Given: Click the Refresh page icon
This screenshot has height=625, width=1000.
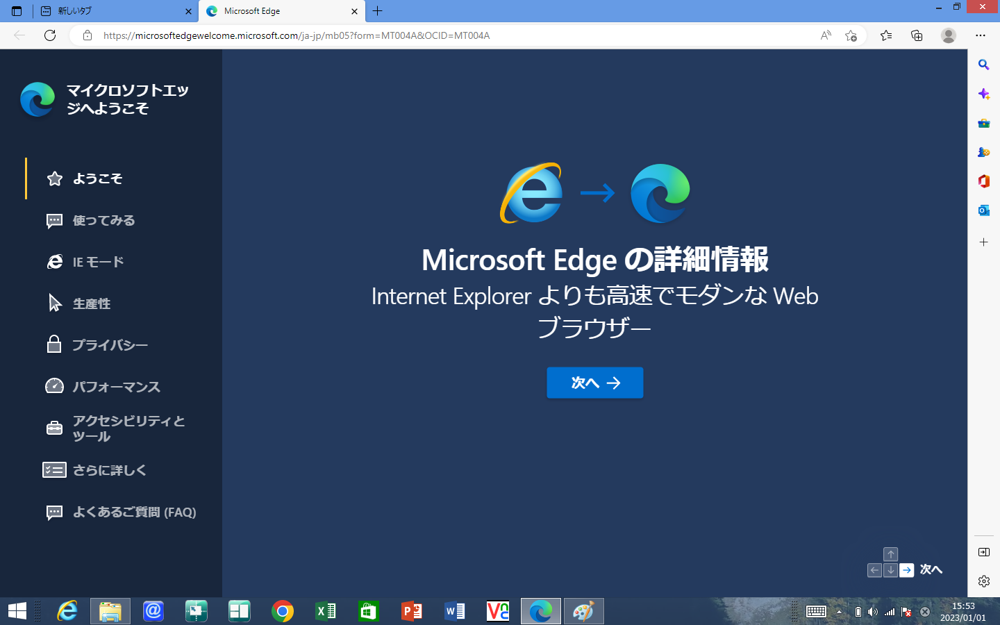Looking at the screenshot, I should [50, 35].
